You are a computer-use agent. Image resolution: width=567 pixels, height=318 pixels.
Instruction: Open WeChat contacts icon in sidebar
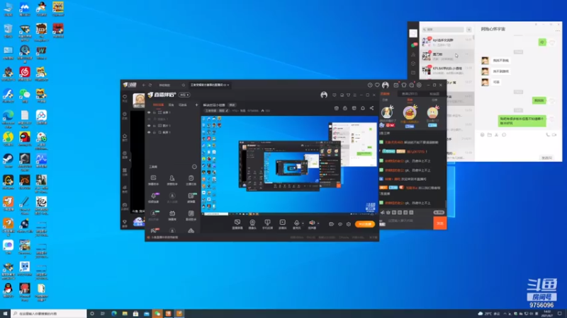pyautogui.click(x=413, y=54)
